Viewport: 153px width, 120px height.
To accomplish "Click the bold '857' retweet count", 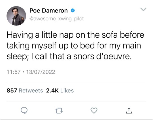I will [12, 91].
